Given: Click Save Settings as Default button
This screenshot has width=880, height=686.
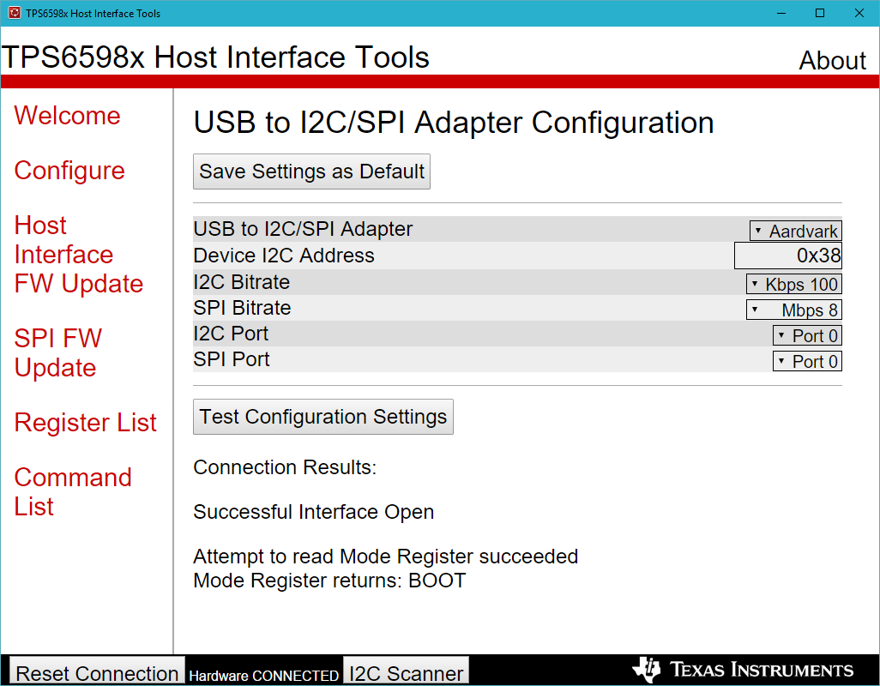Looking at the screenshot, I should click(x=311, y=171).
